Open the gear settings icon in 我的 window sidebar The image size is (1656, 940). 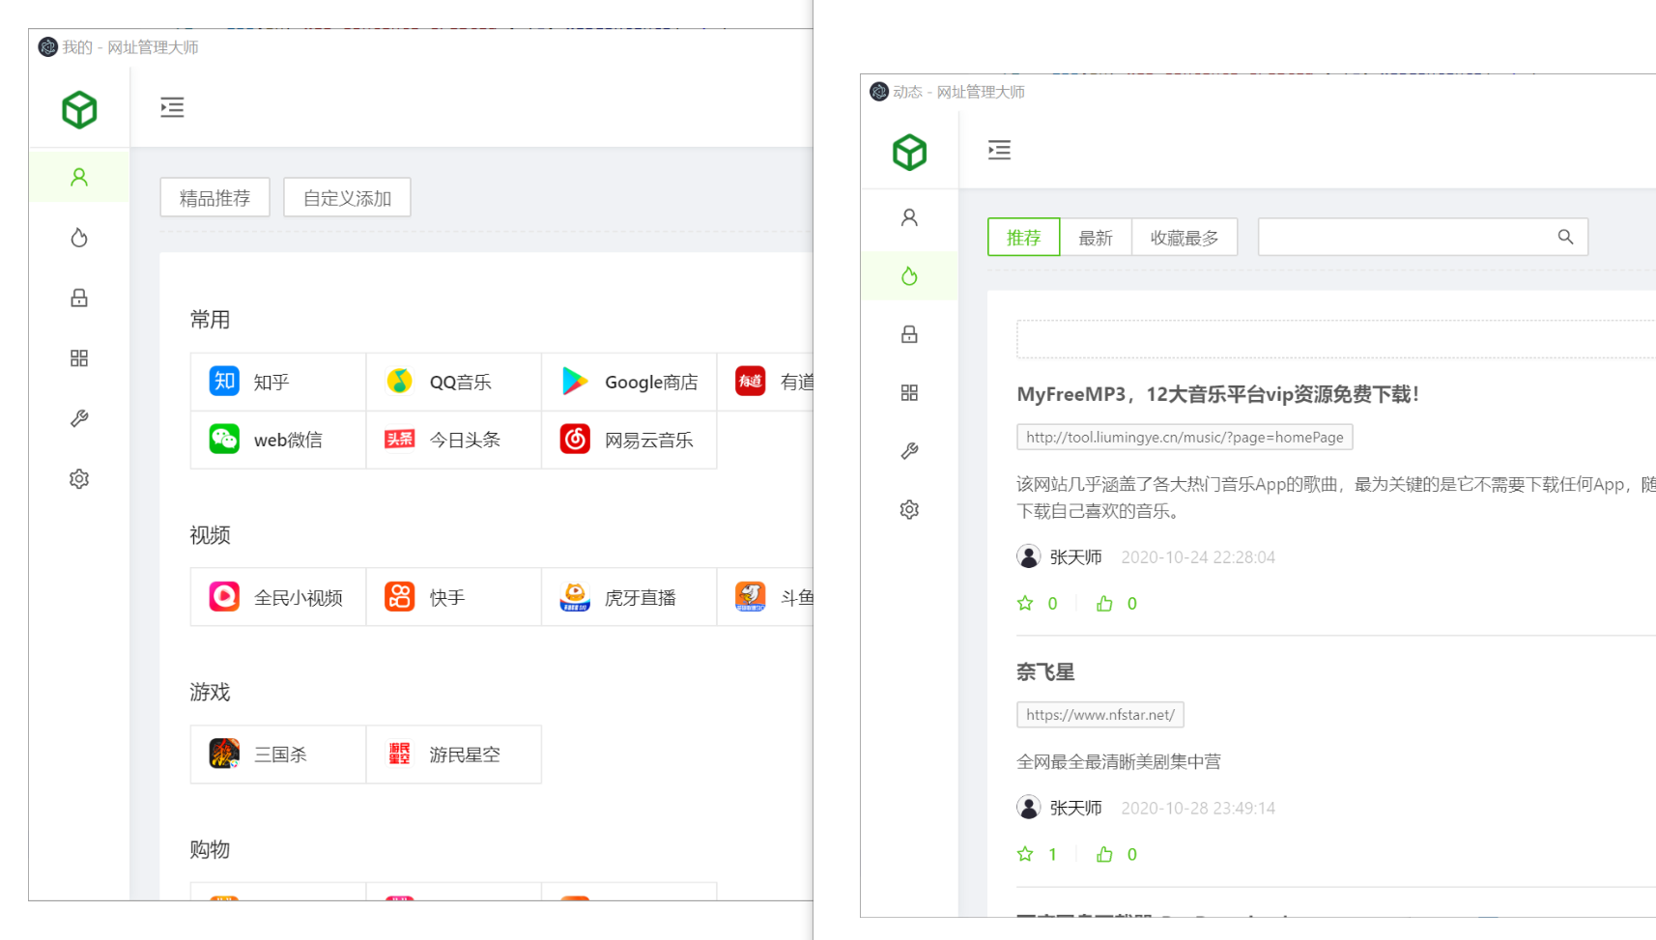tap(79, 479)
